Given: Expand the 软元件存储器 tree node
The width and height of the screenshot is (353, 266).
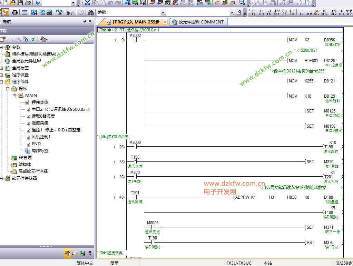Looking at the screenshot, I should [x=2, y=178].
